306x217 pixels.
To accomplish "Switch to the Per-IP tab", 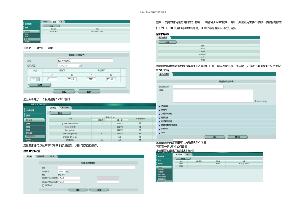I will coord(65,108).
